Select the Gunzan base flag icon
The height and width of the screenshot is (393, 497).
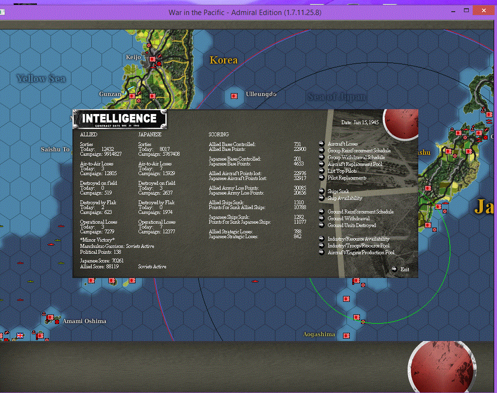pyautogui.click(x=132, y=96)
